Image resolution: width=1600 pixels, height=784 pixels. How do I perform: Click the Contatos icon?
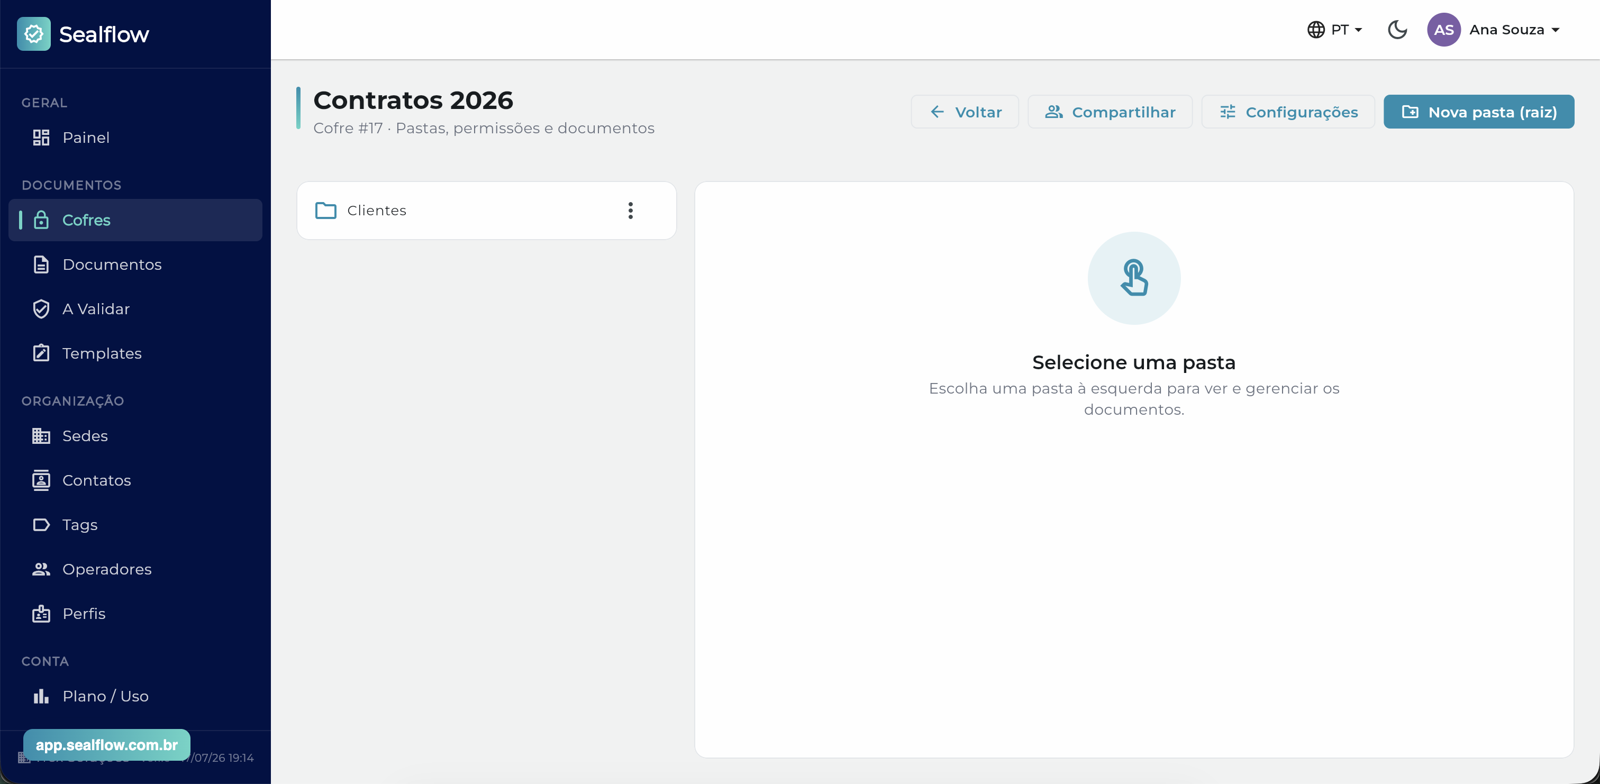[41, 480]
